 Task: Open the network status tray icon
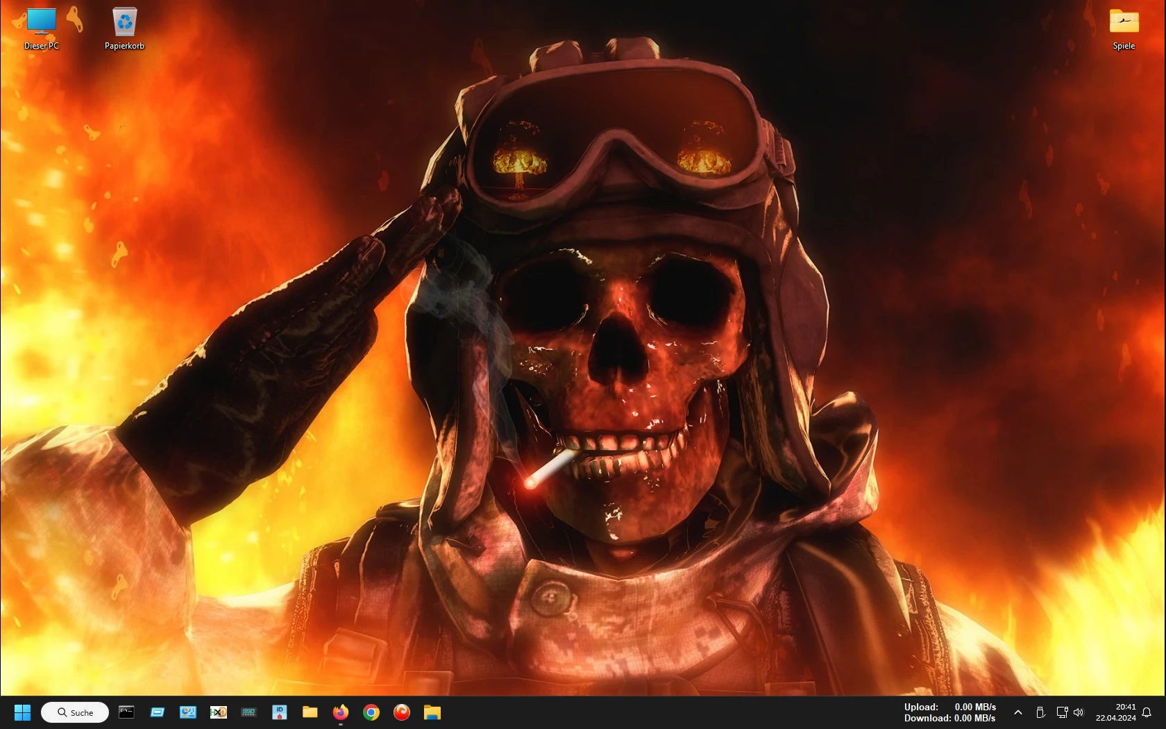(1062, 712)
